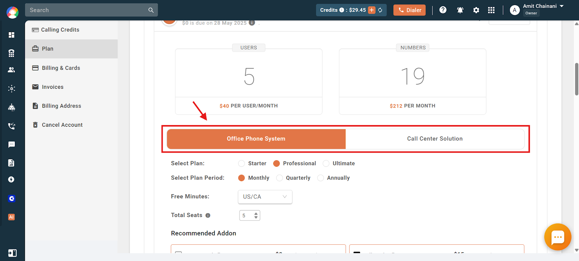Click the $40 PER USER/MONTH text
Screen dimensions: 579x261
[249, 106]
